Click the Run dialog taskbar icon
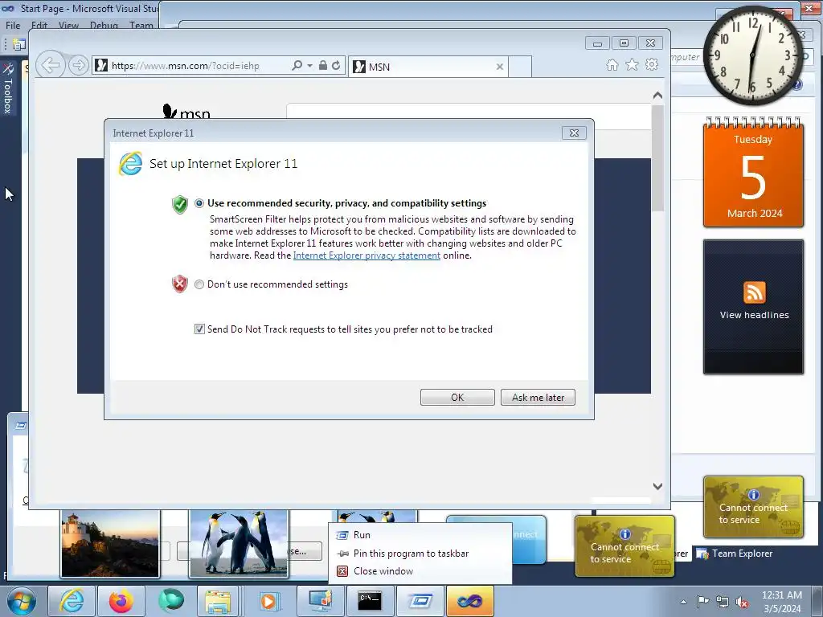The height and width of the screenshot is (617, 823). (420, 601)
